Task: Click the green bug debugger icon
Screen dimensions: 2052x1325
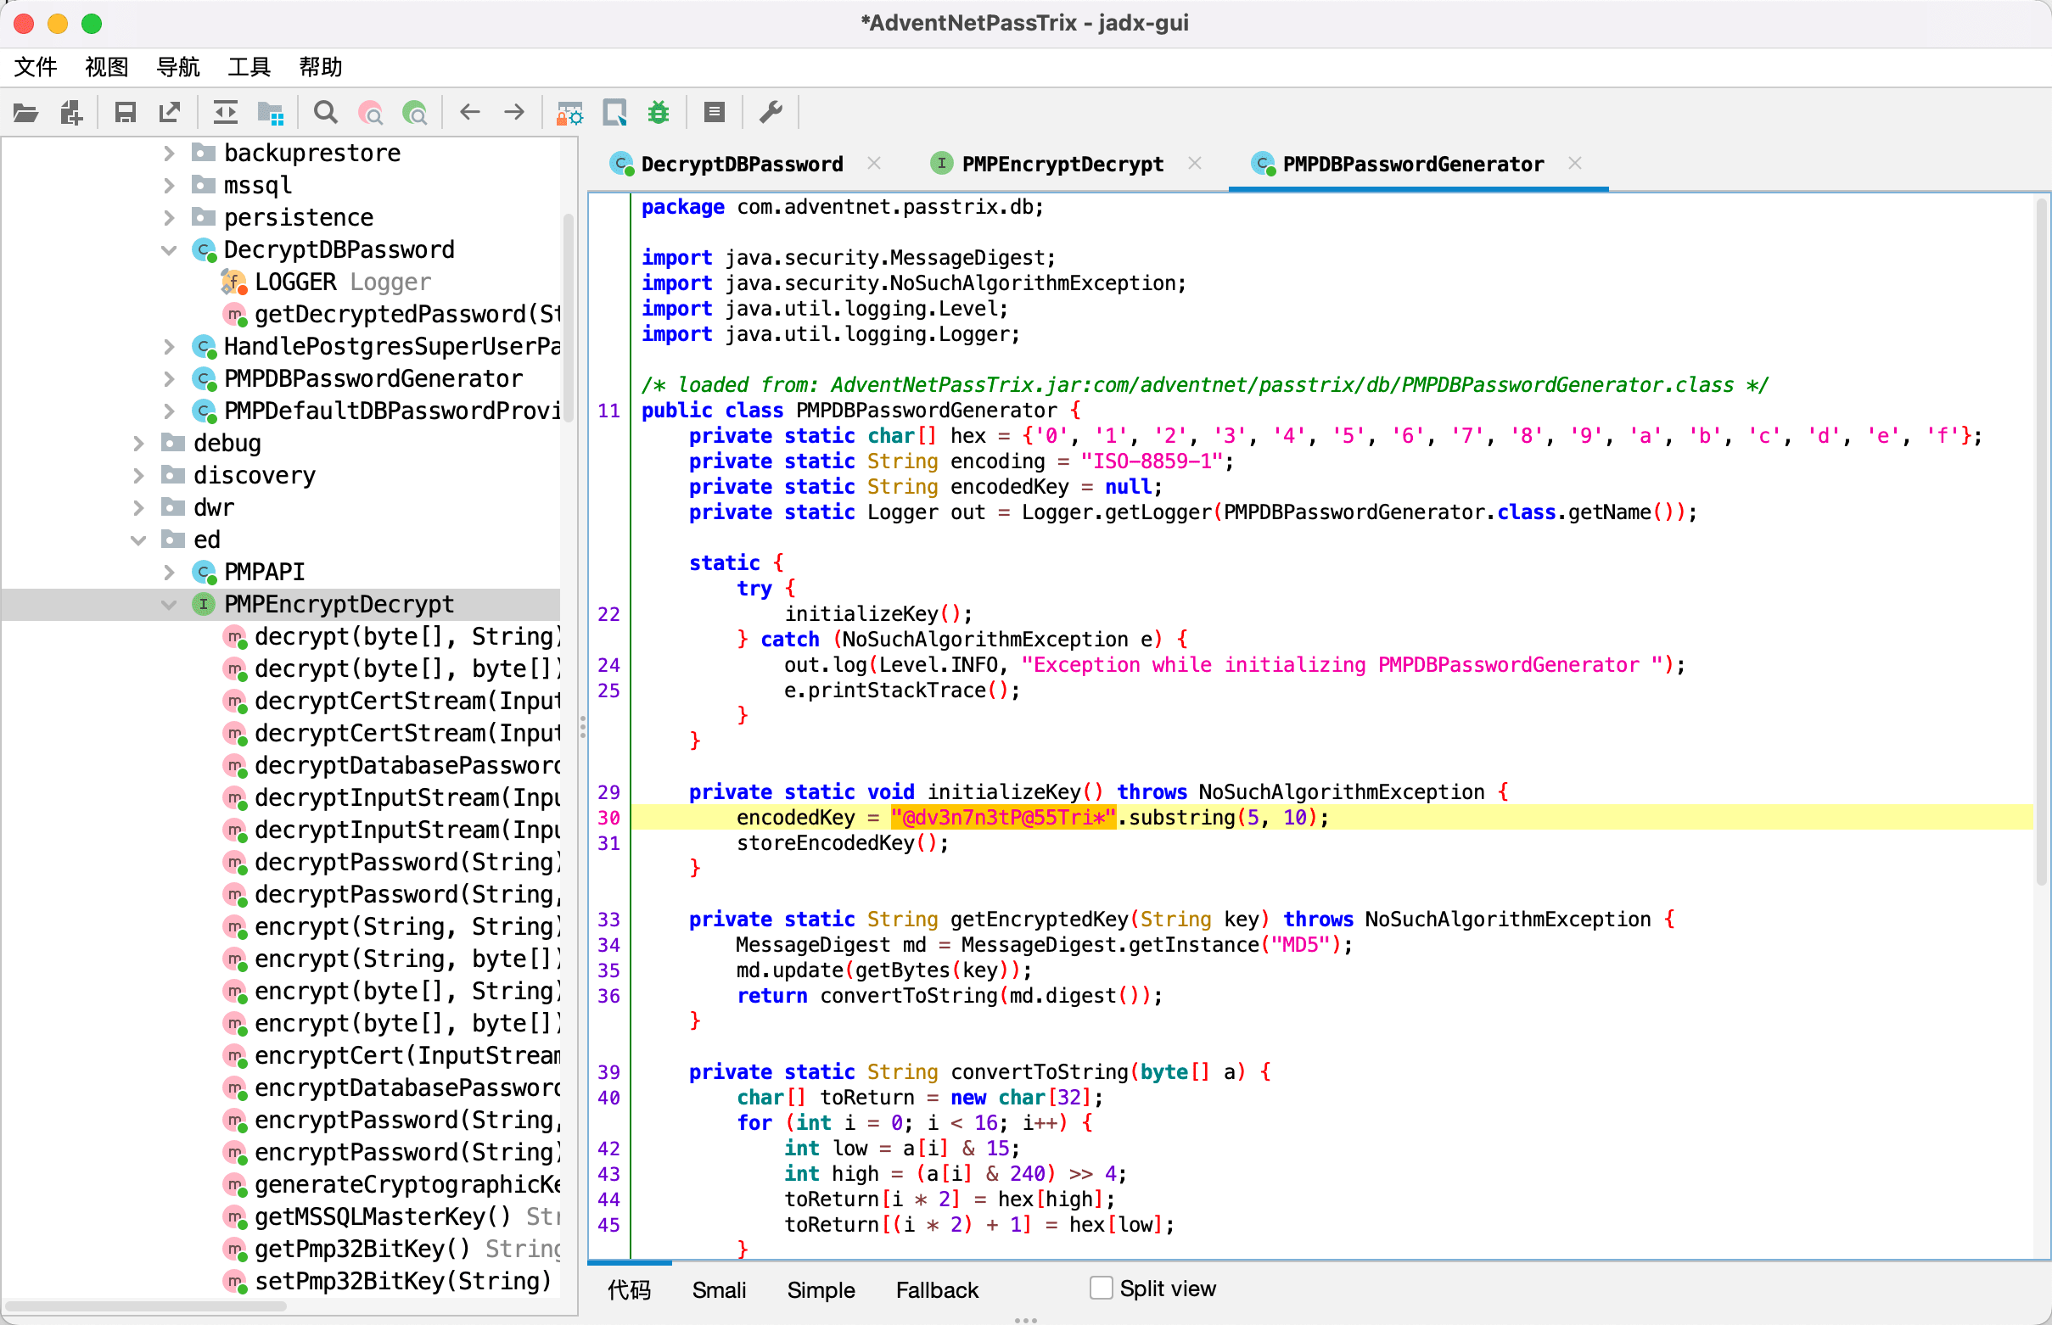Action: pyautogui.click(x=659, y=113)
